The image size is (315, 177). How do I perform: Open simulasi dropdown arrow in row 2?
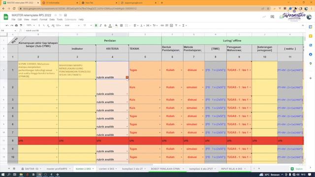click(x=202, y=88)
